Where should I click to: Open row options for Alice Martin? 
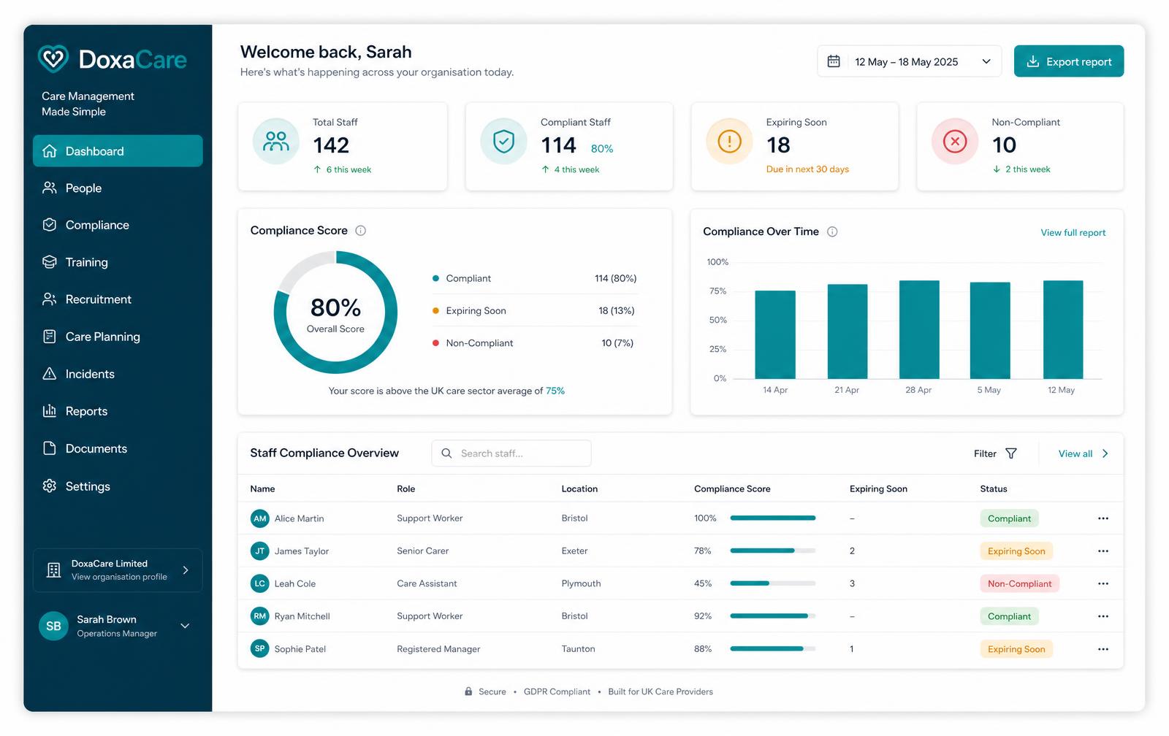point(1103,518)
